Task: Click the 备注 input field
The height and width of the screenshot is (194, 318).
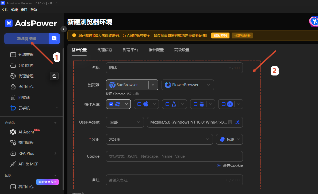Action: click(174, 180)
